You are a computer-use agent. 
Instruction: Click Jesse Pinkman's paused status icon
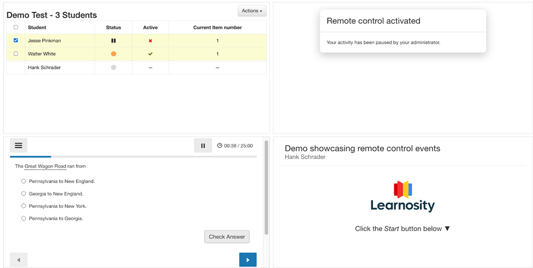pyautogui.click(x=114, y=40)
